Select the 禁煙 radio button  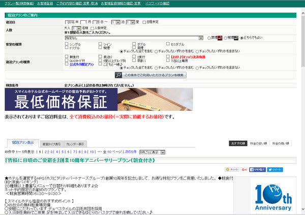pos(209,38)
